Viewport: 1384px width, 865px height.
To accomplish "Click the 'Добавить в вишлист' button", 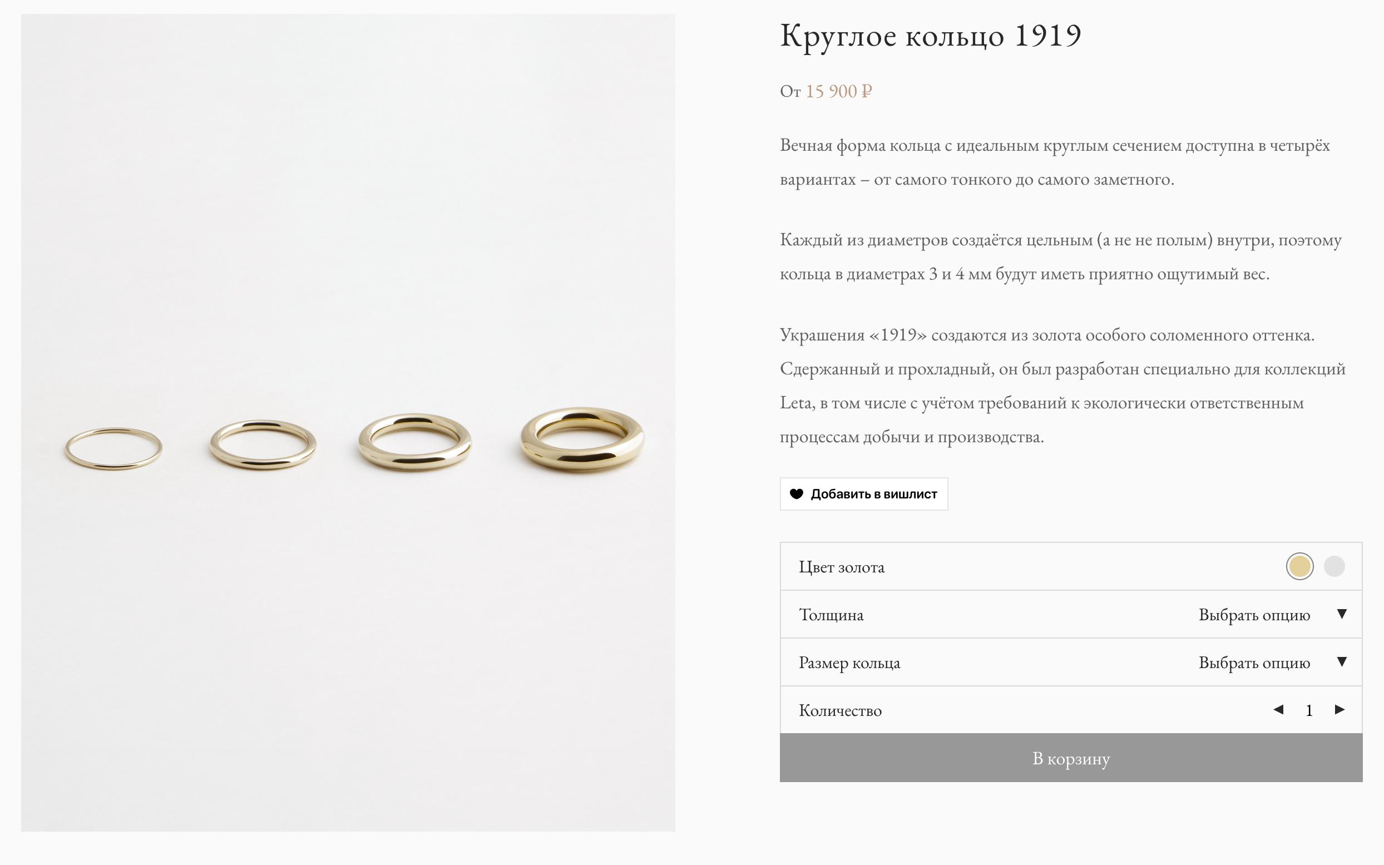I will 863,493.
